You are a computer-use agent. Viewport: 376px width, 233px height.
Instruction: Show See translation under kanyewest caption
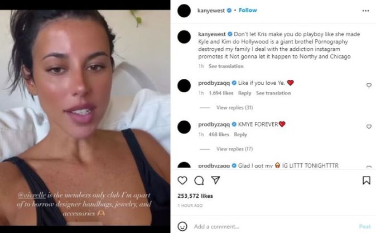(226, 66)
